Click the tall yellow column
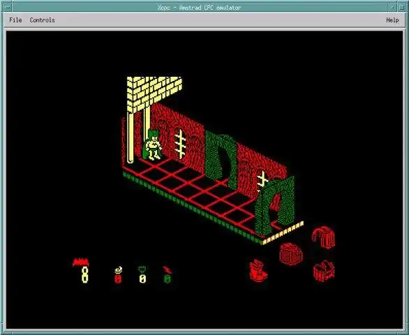 [x=130, y=137]
